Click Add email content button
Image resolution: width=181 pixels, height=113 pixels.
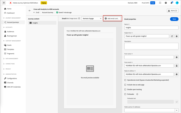click(112, 18)
